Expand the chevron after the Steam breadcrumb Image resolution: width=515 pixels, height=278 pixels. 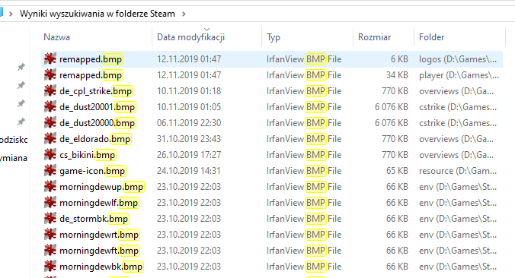click(184, 14)
